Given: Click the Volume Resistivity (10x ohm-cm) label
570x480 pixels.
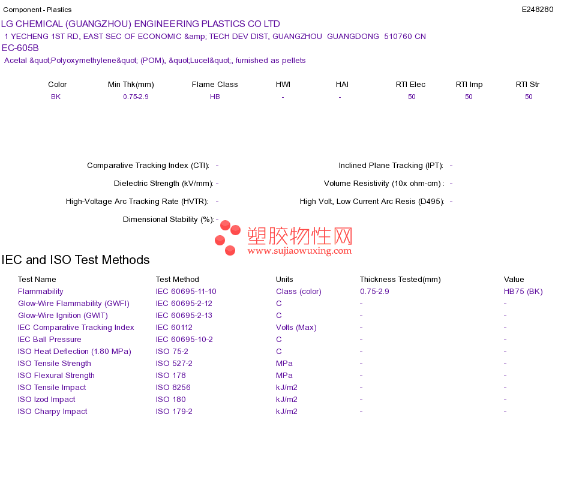Looking at the screenshot, I should coord(384,183).
